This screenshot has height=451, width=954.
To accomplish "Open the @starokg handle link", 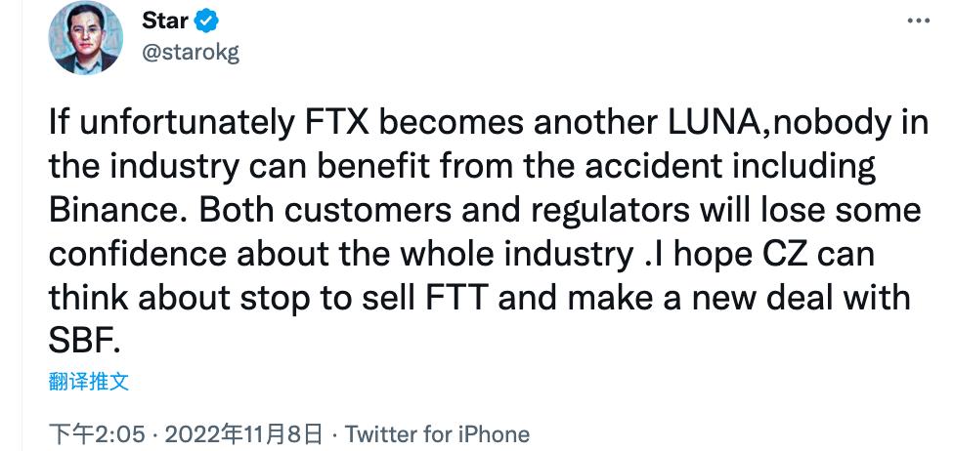I will [x=190, y=52].
